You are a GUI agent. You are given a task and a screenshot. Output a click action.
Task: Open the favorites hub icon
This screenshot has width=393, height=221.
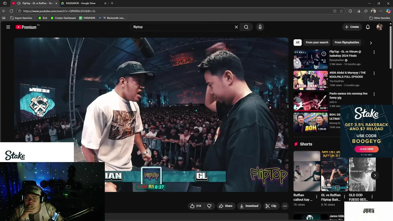[366, 11]
